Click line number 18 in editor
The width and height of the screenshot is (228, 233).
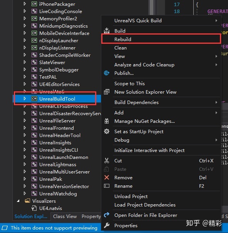click(177, 11)
